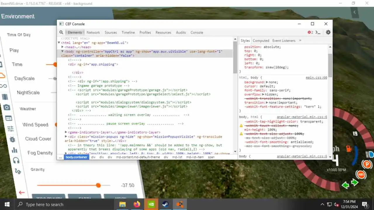Viewport: 374px width, 210px height.
Task: Click the collapse chevron at top right of game
Action: coord(355,12)
